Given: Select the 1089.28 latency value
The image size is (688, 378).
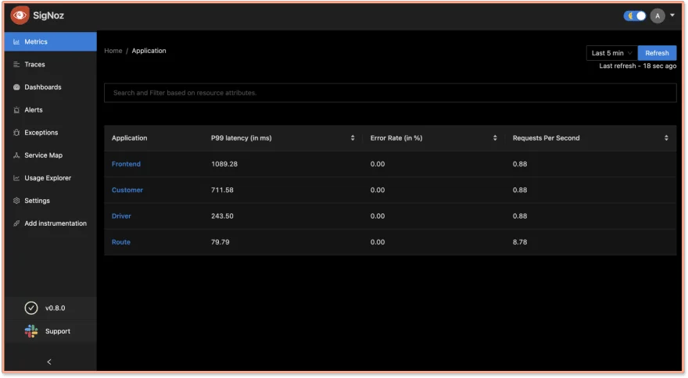Looking at the screenshot, I should pyautogui.click(x=224, y=164).
